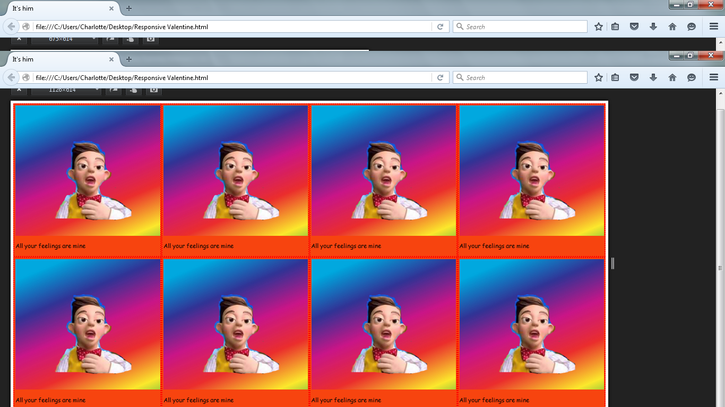Screen dimensions: 725x407
Task: Show bookmarks list in upper Firefox window
Action: click(615, 26)
